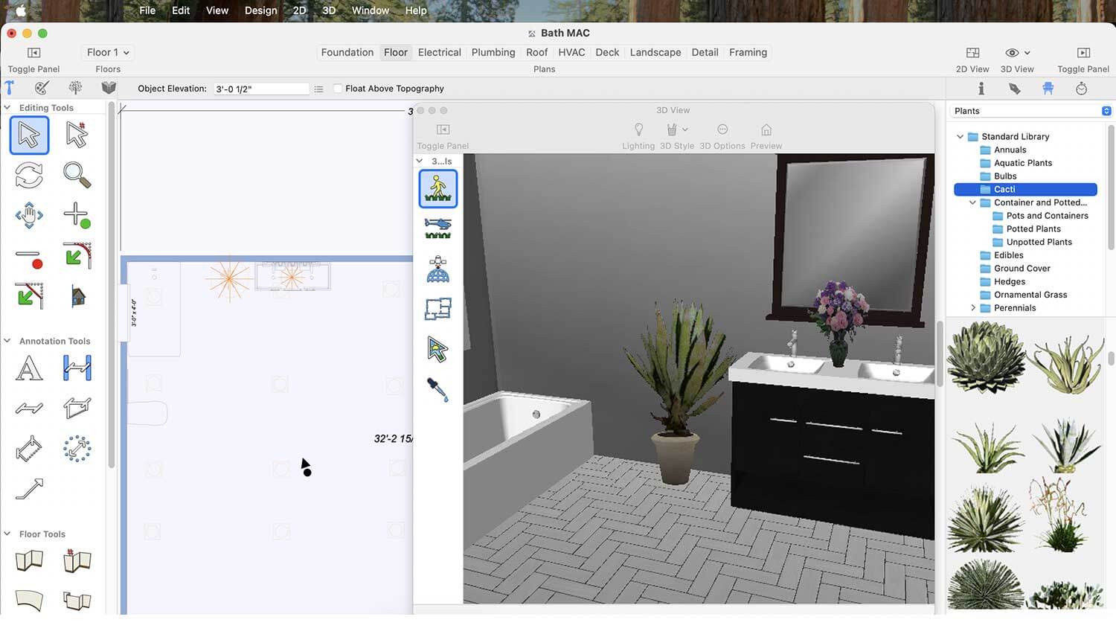Toggle the left panel with Toggle Panel
The image size is (1116, 640).
coord(33,53)
